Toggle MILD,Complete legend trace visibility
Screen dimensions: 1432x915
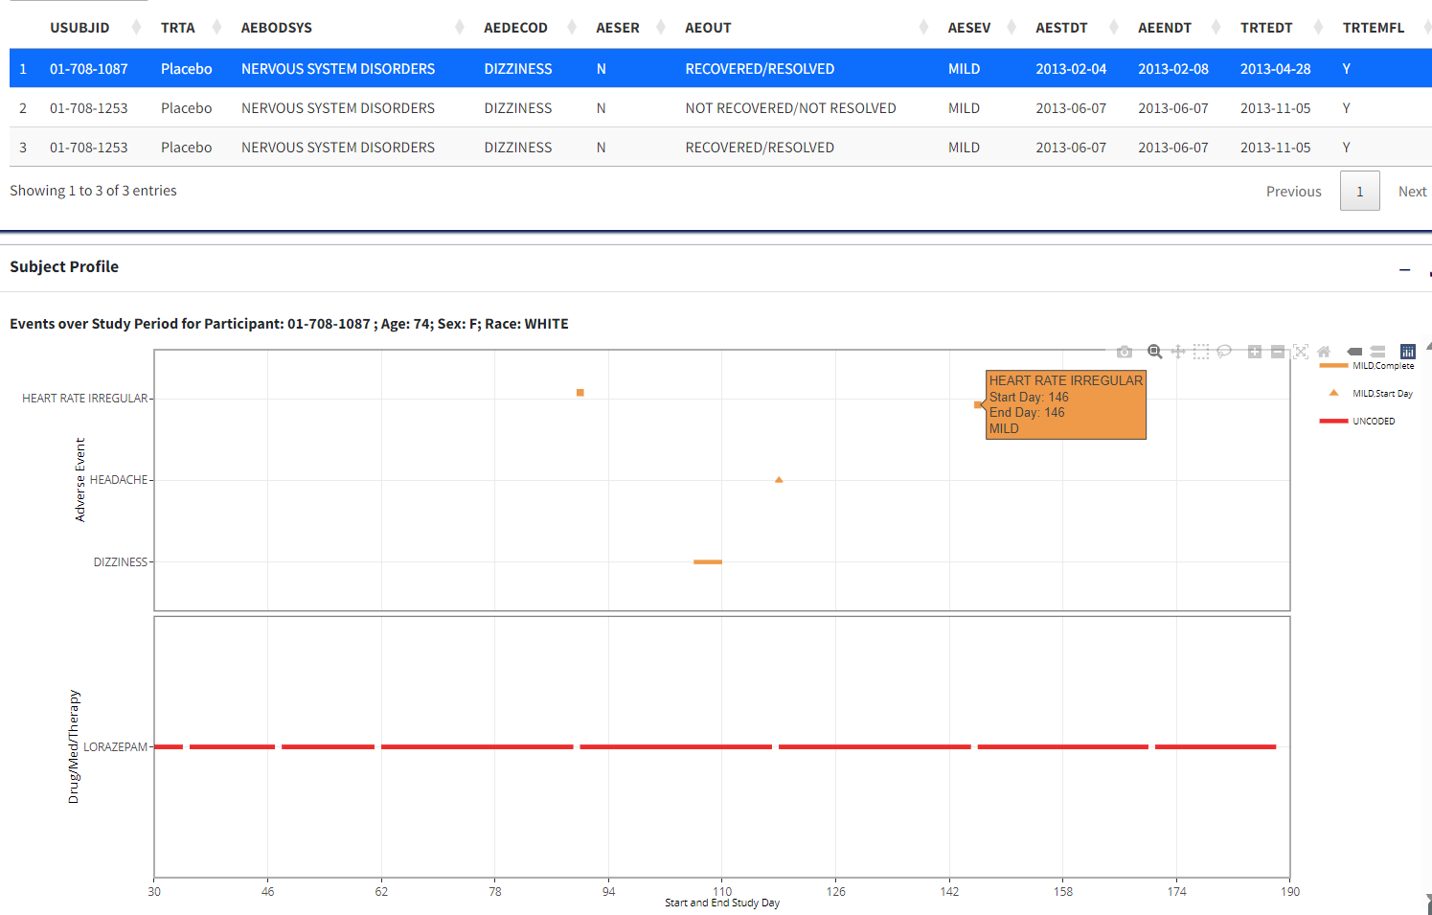pos(1367,366)
